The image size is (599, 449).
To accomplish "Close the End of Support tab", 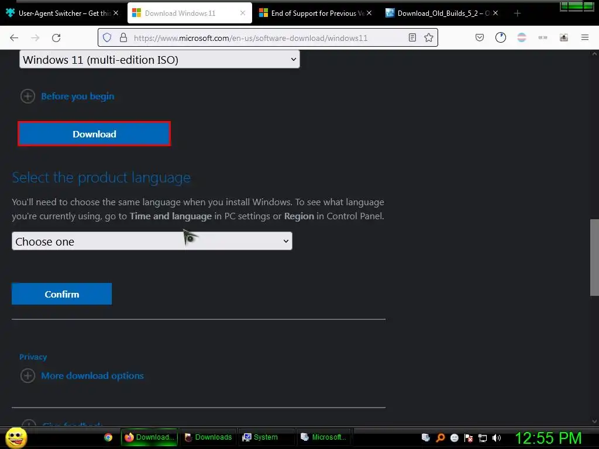I will (x=369, y=13).
